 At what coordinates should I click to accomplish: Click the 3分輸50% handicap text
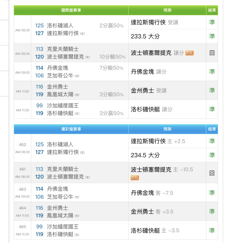click(112, 94)
